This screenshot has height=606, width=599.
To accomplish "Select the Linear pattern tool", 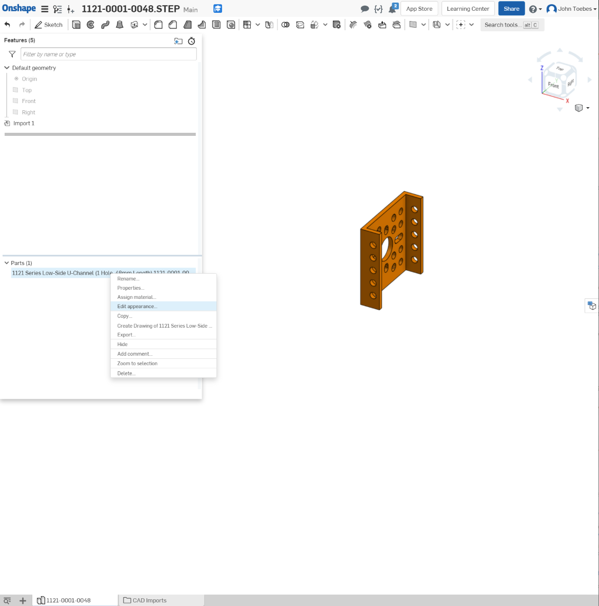I will pos(247,25).
